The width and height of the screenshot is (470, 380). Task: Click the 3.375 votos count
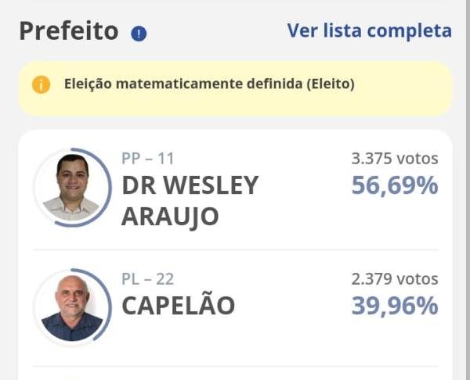[395, 159]
